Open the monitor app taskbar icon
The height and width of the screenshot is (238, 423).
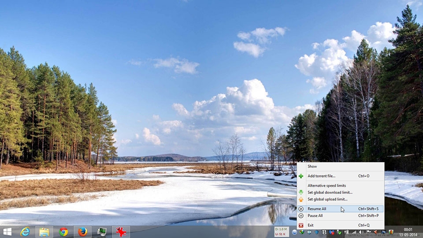pos(102,232)
